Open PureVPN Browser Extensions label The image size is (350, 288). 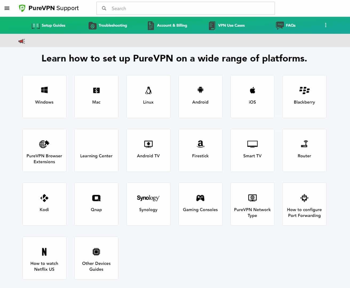tap(44, 159)
